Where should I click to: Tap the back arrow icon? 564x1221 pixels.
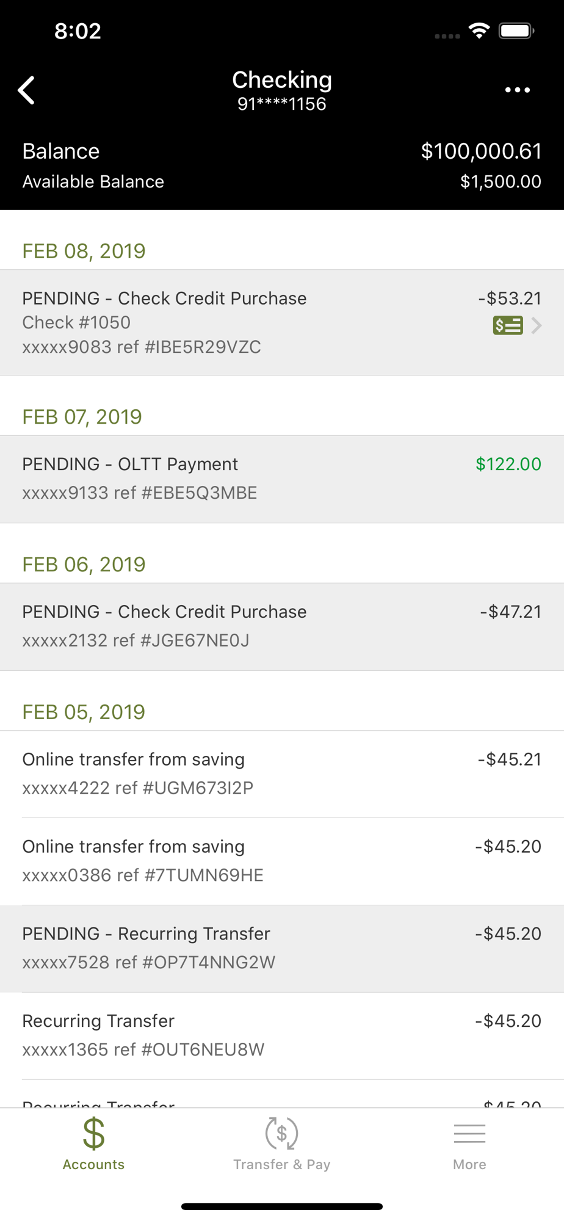coord(26,91)
